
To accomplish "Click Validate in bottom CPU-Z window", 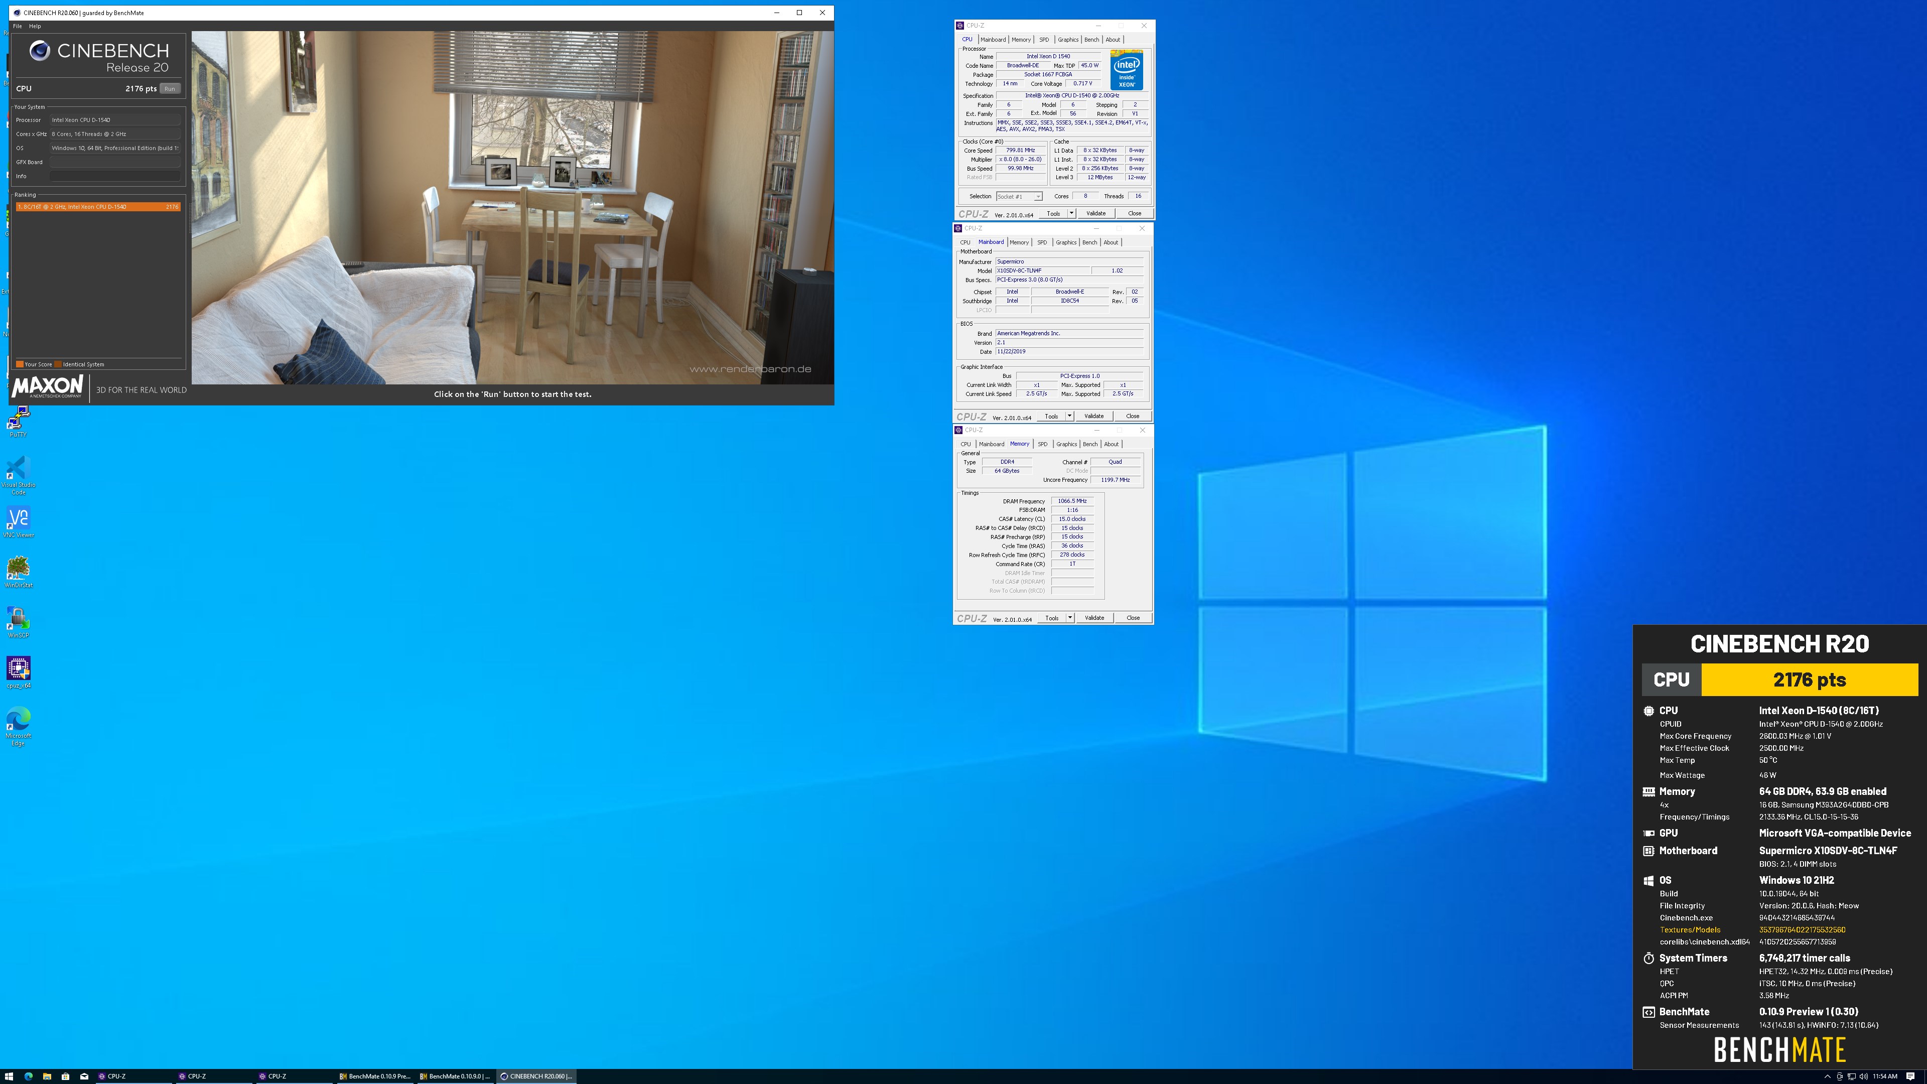I will point(1094,619).
